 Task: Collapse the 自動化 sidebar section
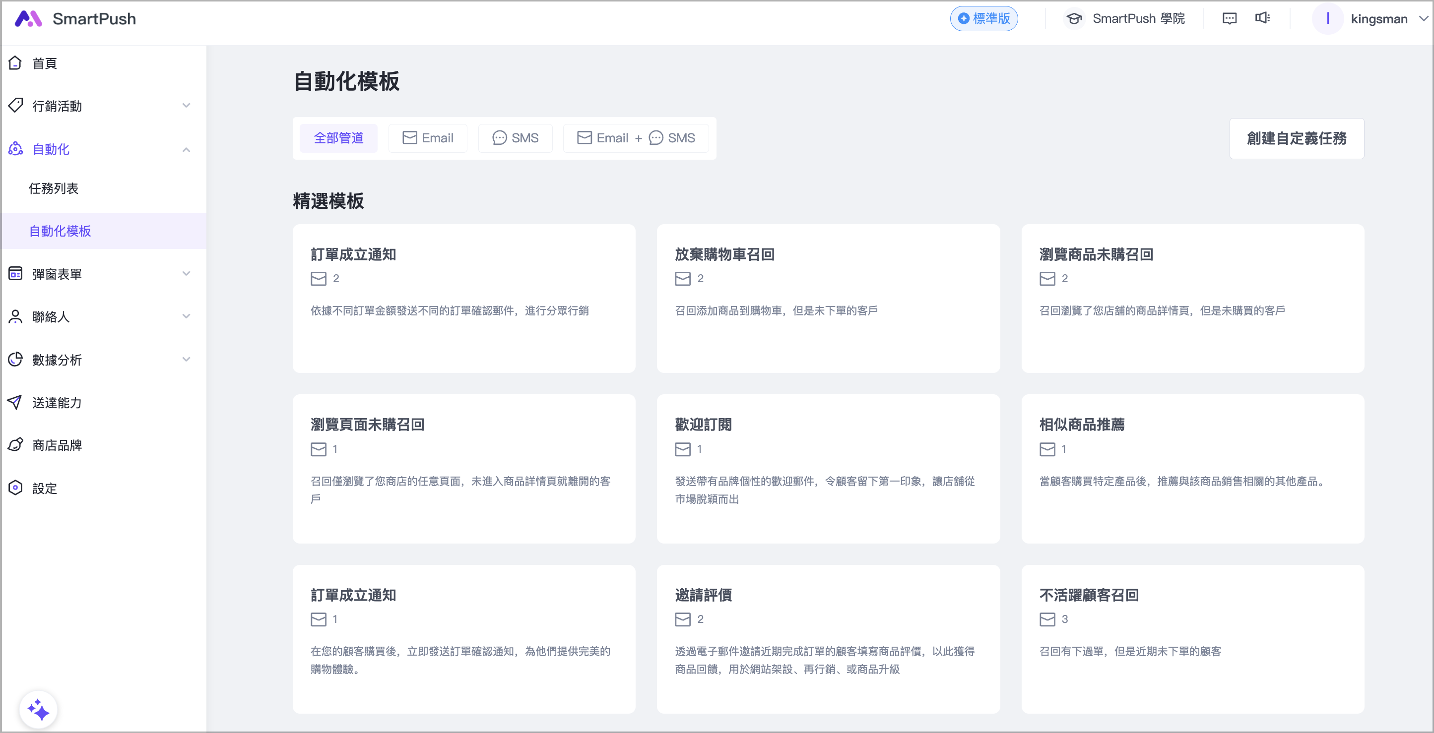(x=187, y=149)
